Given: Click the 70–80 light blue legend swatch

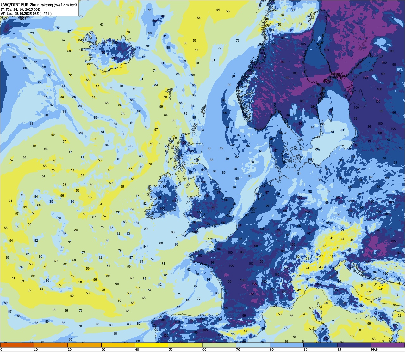Looking at the screenshot, I should pos(253,345).
